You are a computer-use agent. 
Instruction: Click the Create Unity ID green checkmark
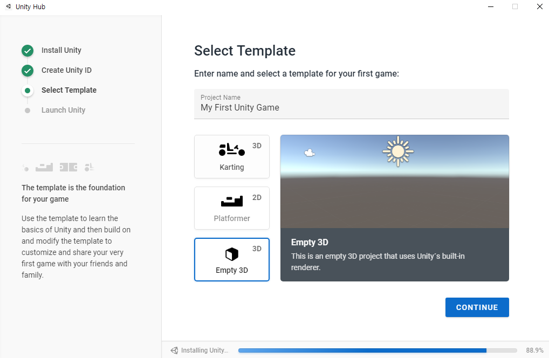point(28,71)
